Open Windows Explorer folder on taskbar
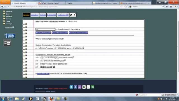The image size is (179, 101). (x=17, y=99)
